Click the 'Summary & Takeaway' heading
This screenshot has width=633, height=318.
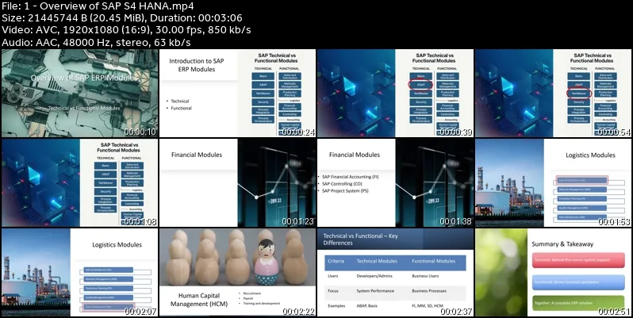[x=562, y=243]
